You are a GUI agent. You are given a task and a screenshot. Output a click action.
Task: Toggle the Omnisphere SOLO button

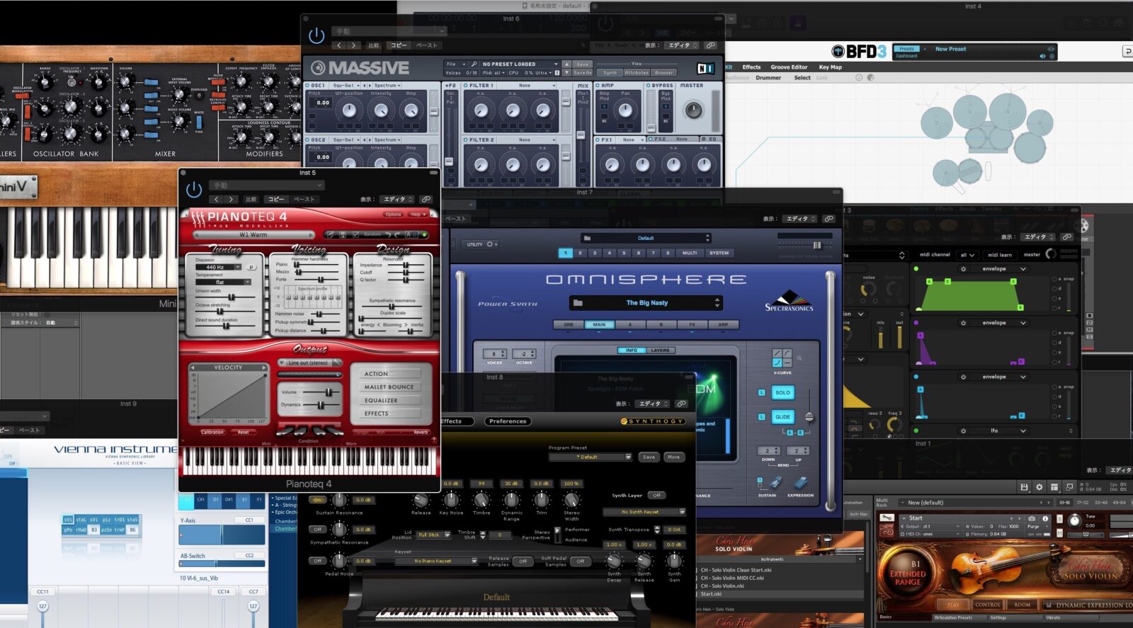782,392
